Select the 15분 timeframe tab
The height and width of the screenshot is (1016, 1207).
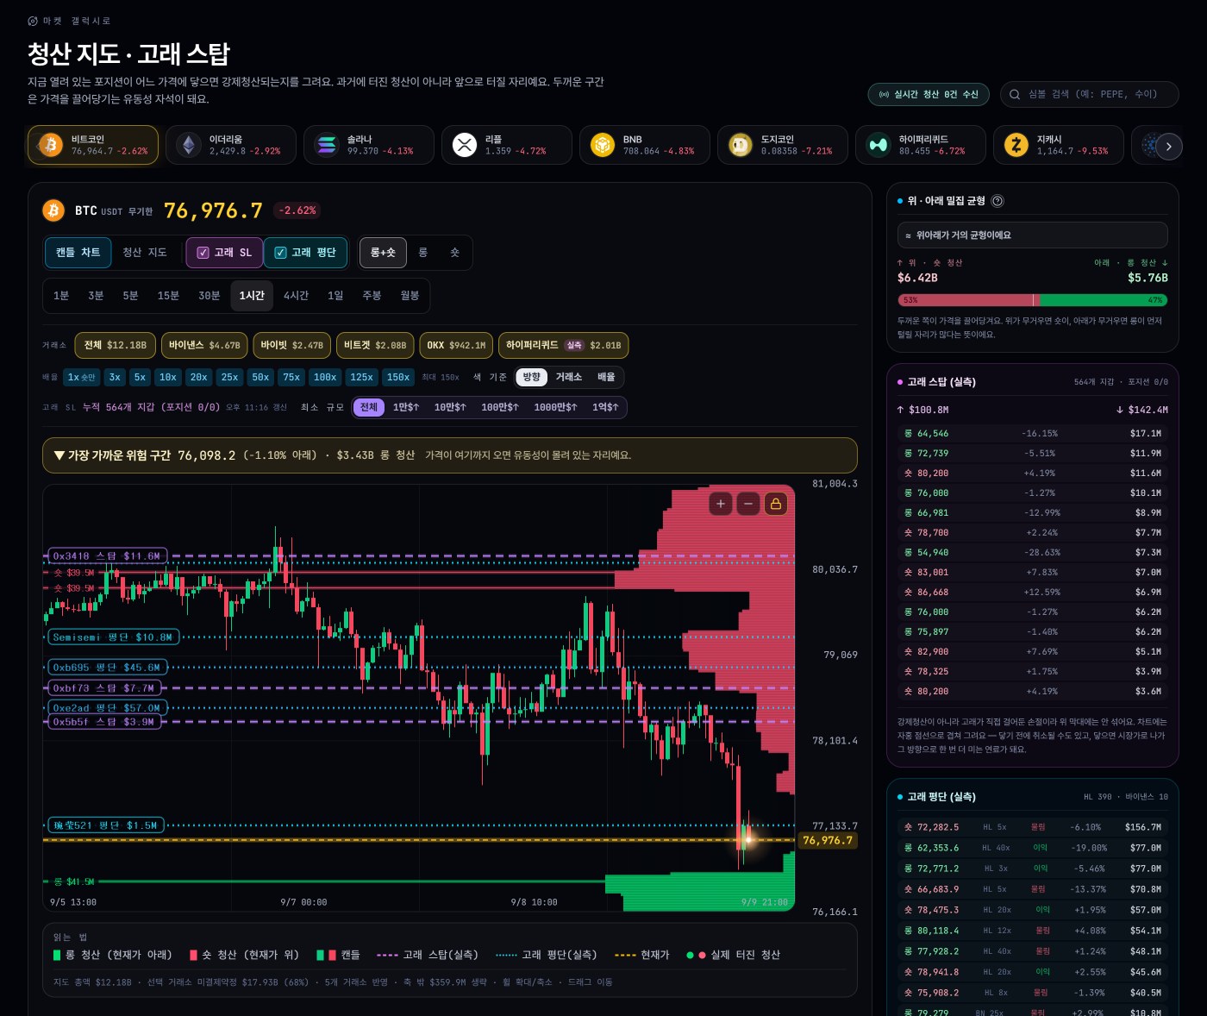coord(168,296)
